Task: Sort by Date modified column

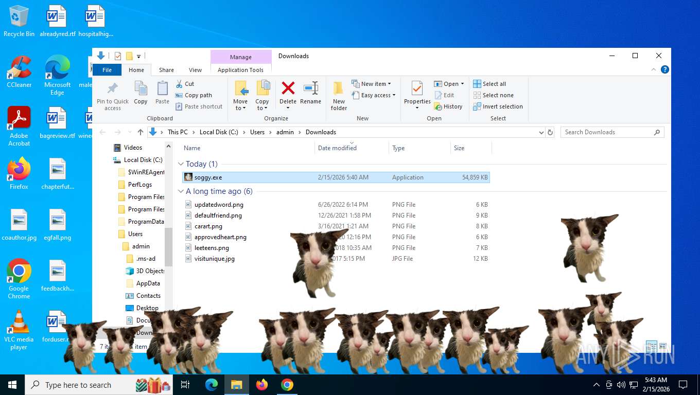Action: (352, 148)
